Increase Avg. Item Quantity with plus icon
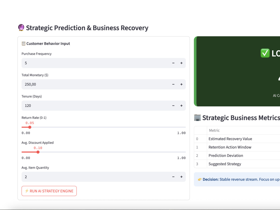The image size is (280, 210). [x=181, y=177]
